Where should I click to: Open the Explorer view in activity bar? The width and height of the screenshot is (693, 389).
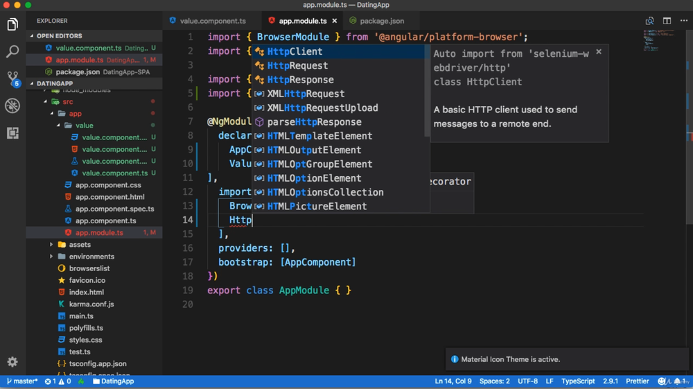(12, 24)
